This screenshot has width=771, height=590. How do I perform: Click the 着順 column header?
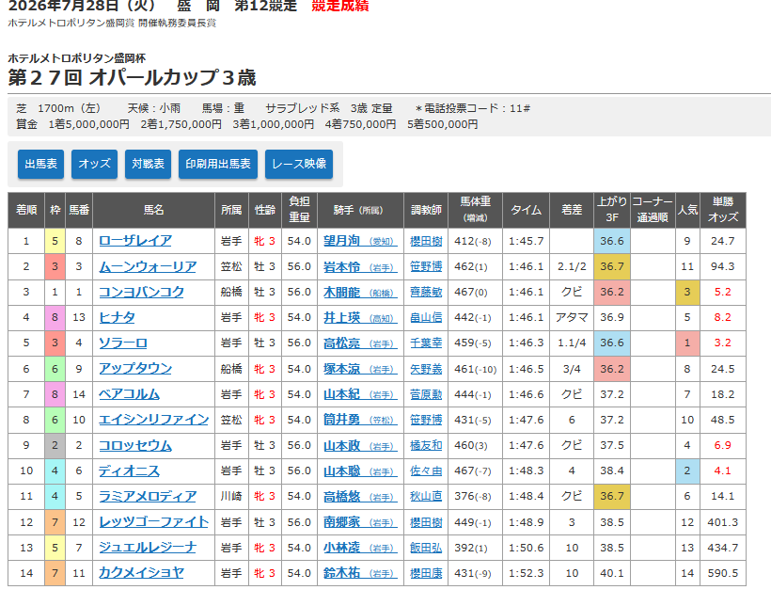[26, 210]
